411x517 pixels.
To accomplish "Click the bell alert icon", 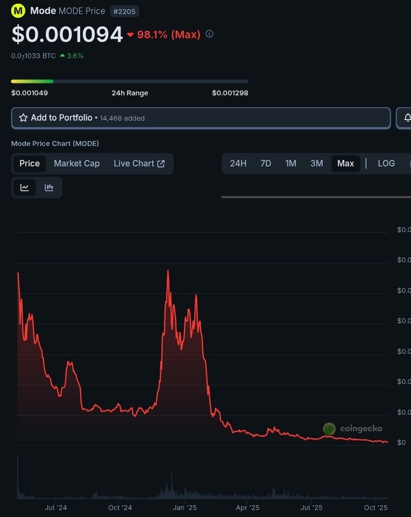I will (x=407, y=117).
